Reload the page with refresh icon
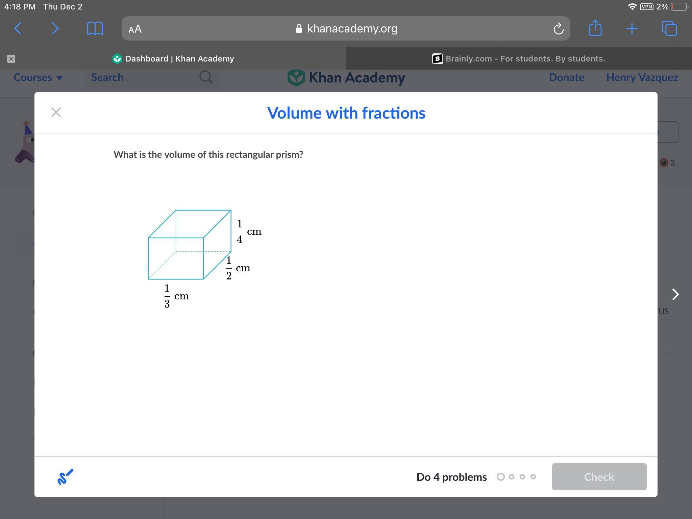Viewport: 692px width, 519px height. pos(558,29)
